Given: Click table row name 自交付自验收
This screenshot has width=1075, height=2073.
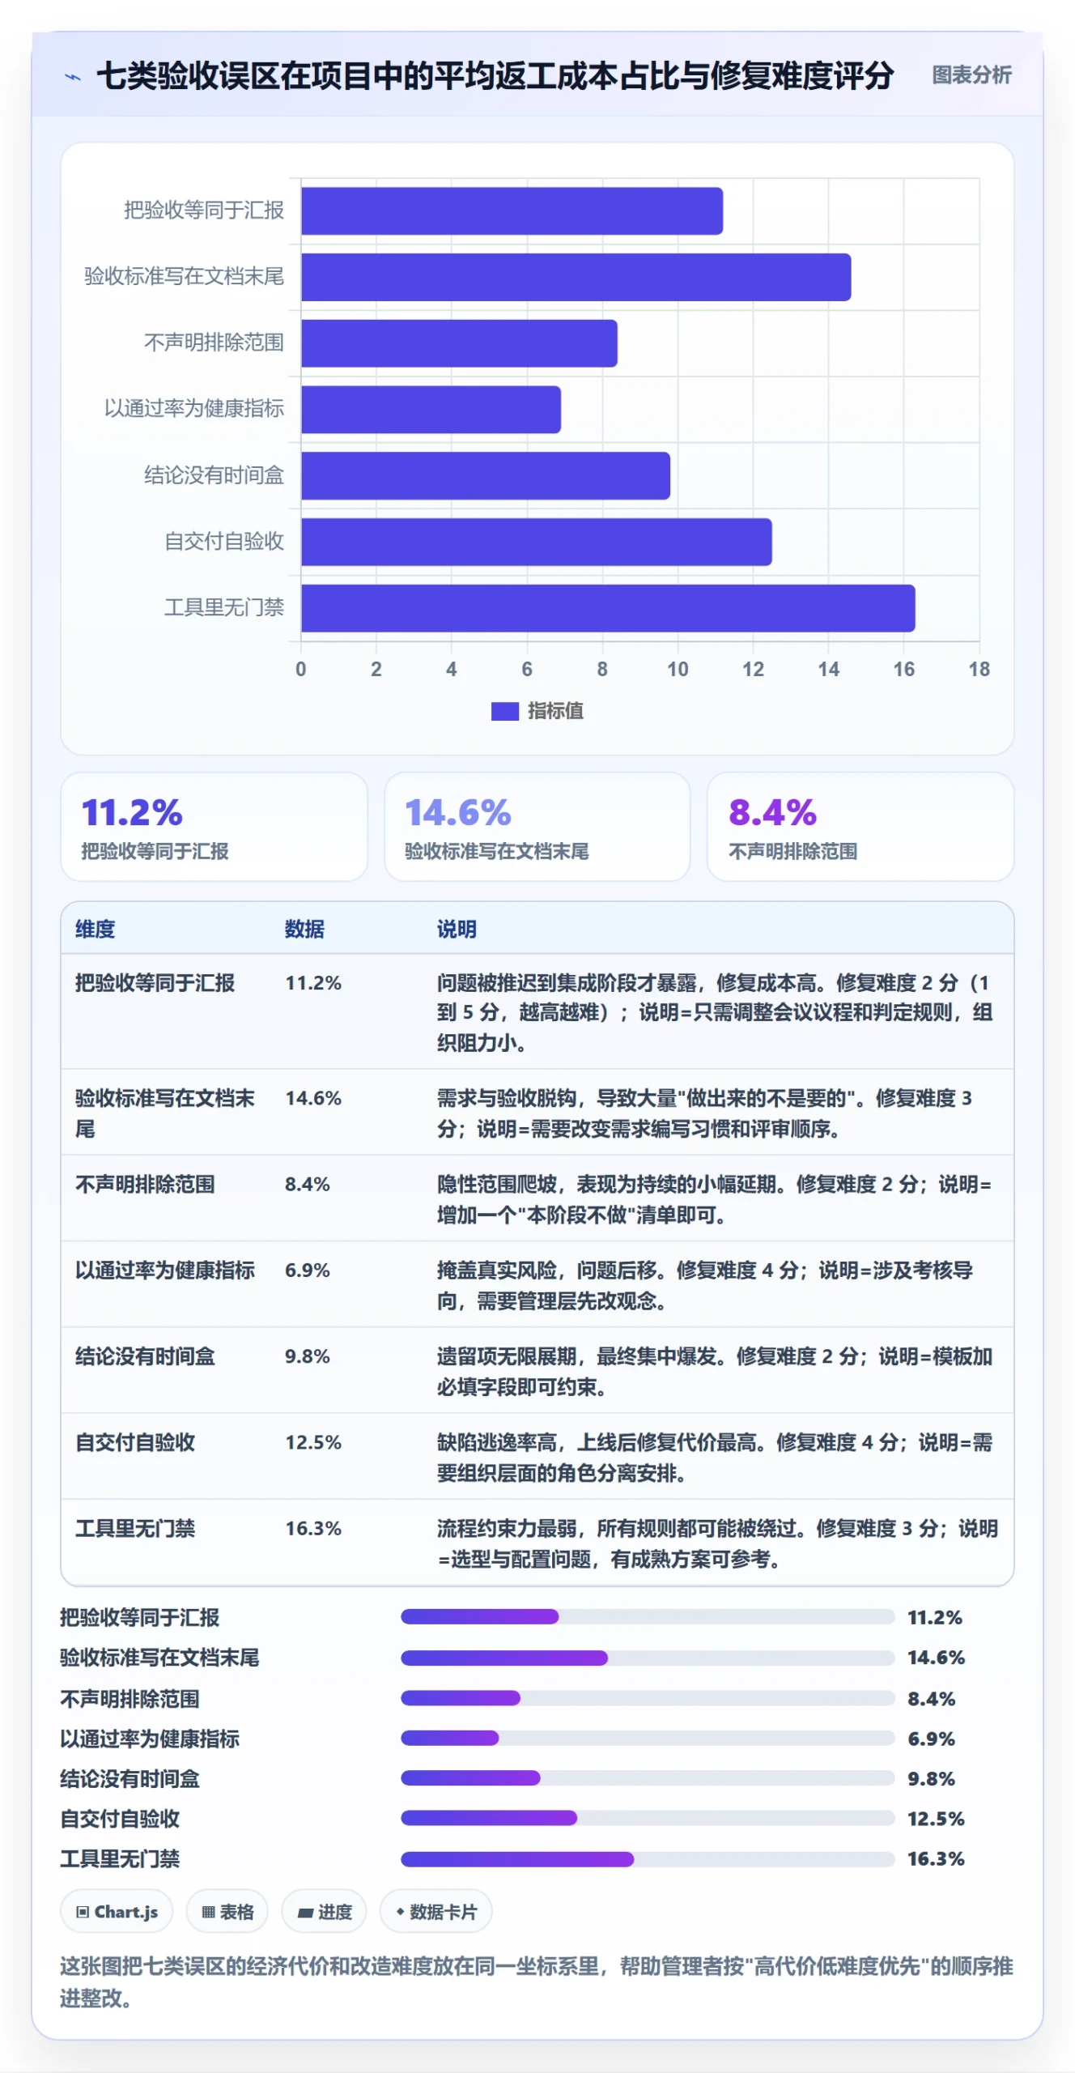Looking at the screenshot, I should pyautogui.click(x=135, y=1442).
